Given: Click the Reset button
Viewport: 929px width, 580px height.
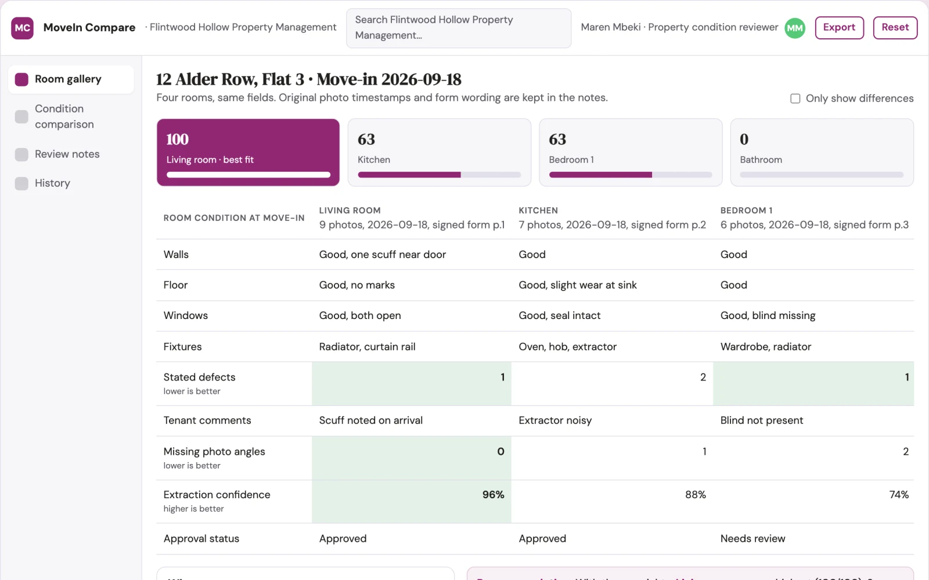Looking at the screenshot, I should click(x=895, y=27).
